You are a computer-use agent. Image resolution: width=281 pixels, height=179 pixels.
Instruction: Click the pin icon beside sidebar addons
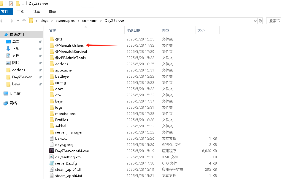40,70
